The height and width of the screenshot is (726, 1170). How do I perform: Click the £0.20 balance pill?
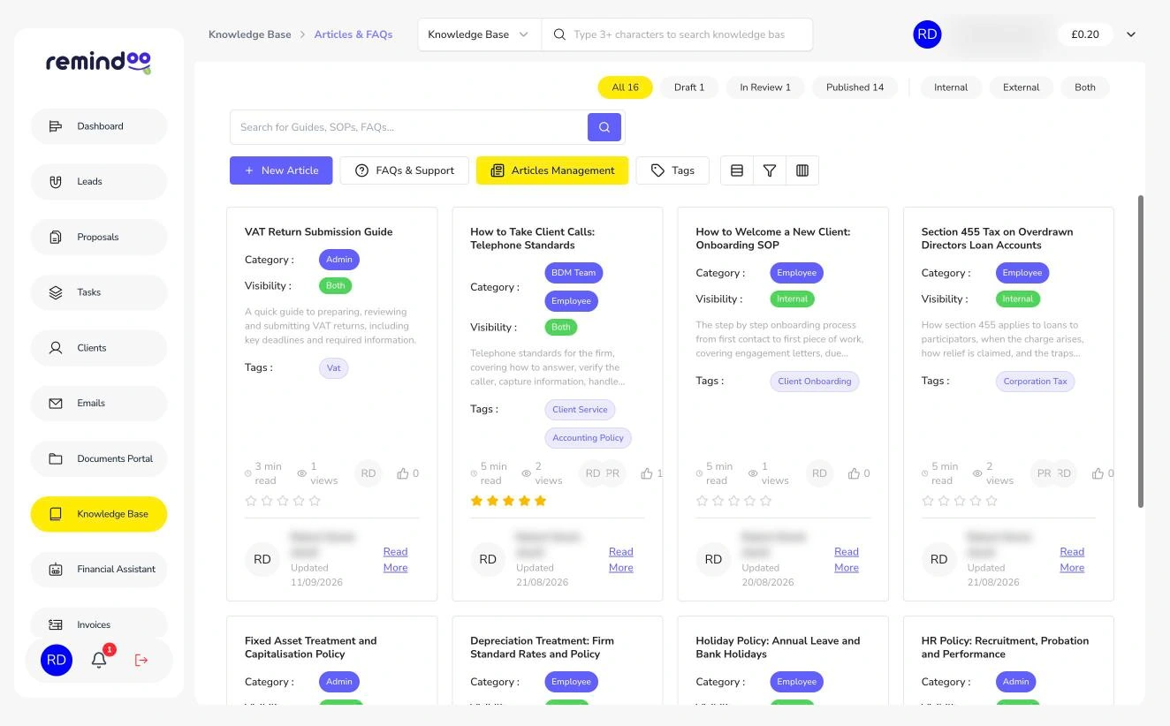(x=1084, y=34)
